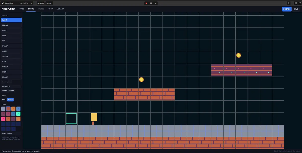Viewport: 302px width, 153px height.
Task: Click the DROP IN button
Action: (x=287, y=9)
